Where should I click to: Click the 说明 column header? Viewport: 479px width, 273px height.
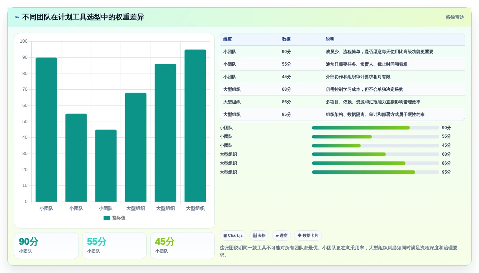[330, 39]
